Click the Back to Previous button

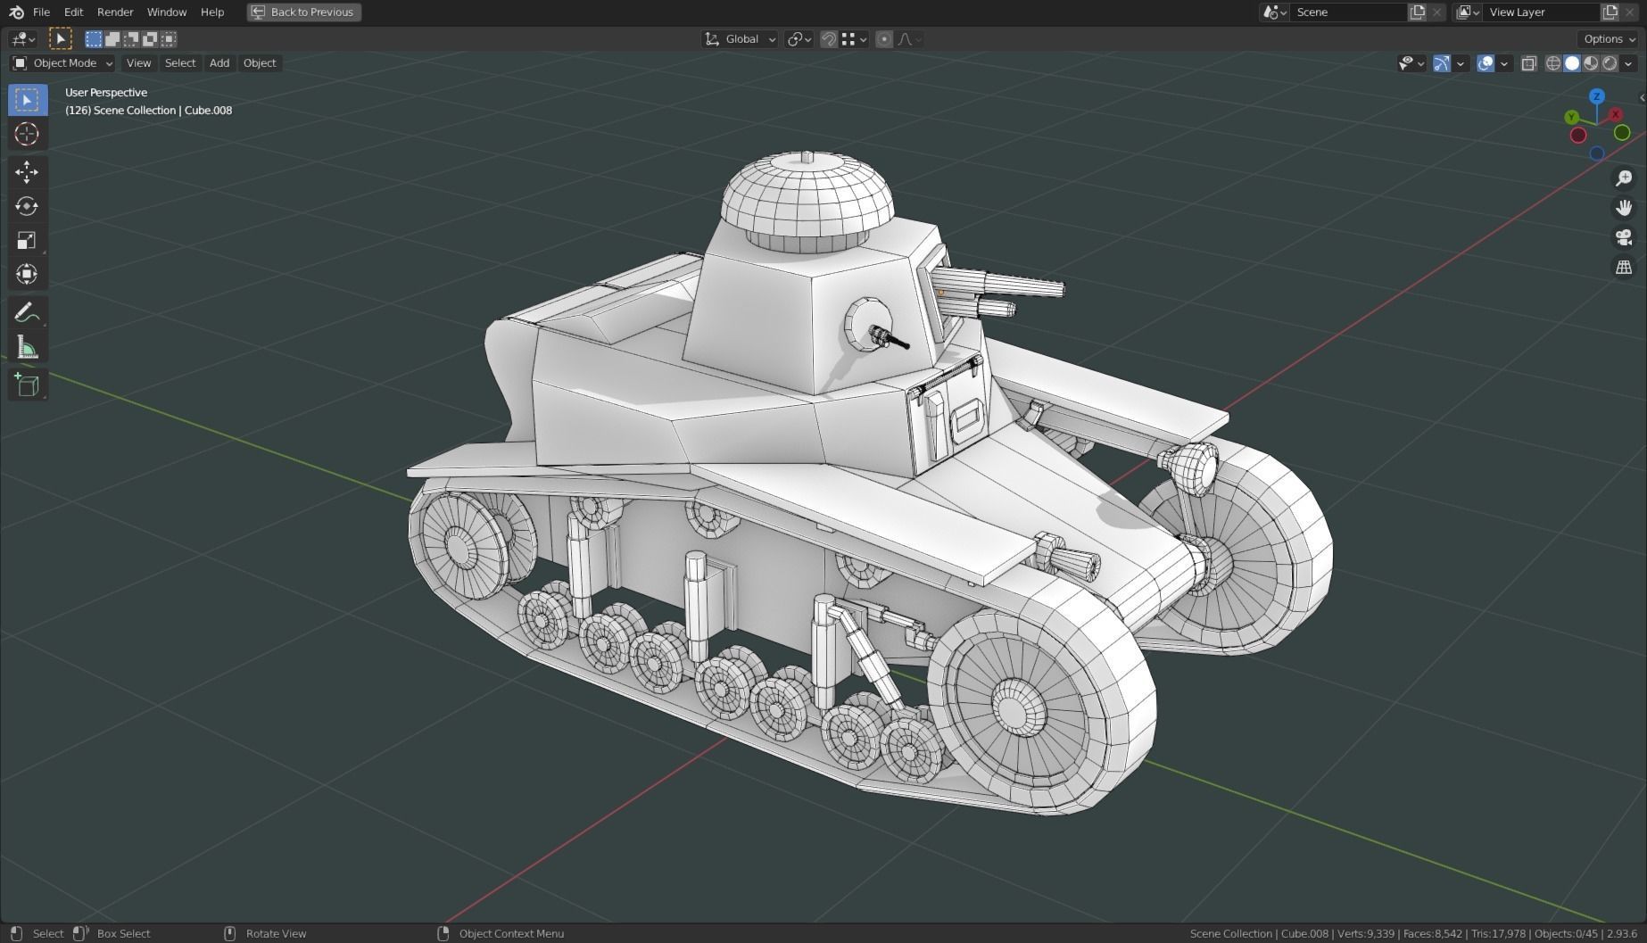tap(304, 12)
